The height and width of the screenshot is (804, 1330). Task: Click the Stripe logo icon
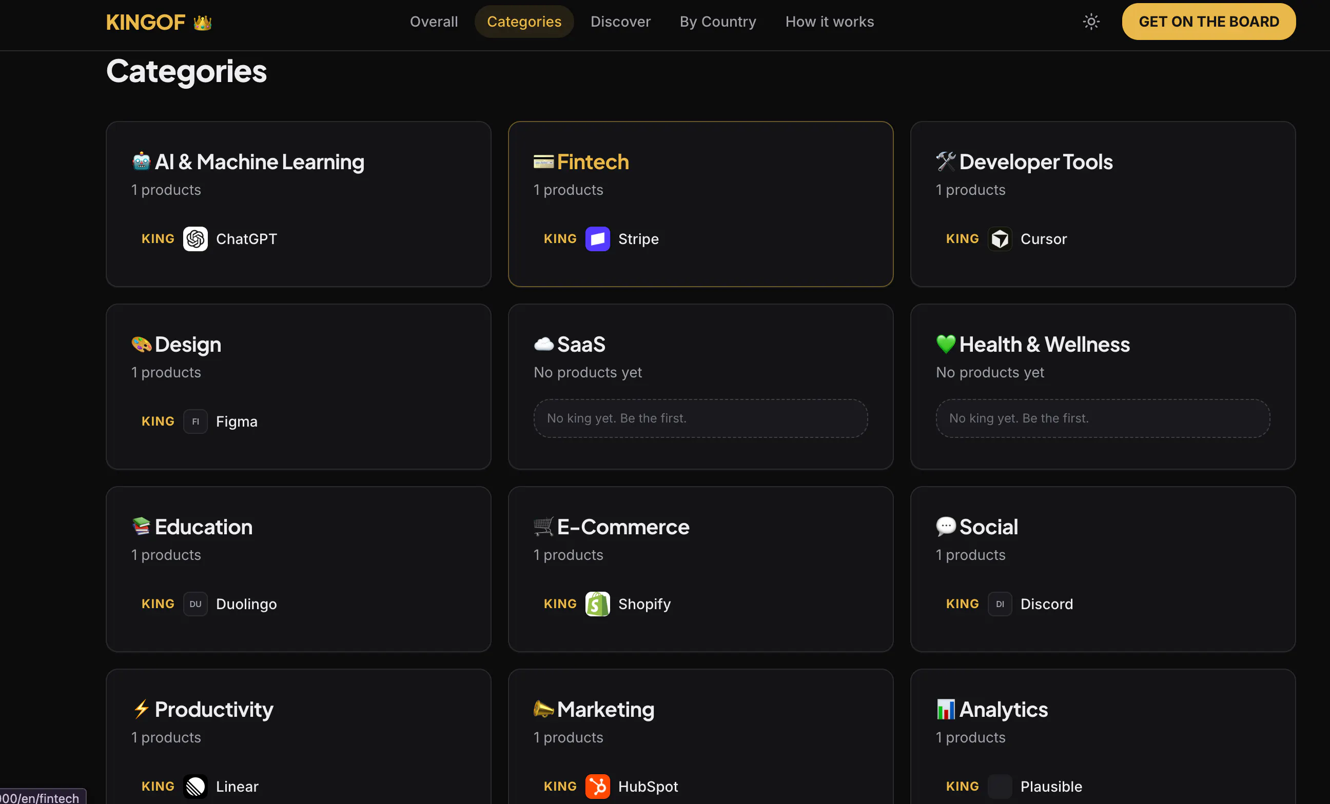(598, 239)
